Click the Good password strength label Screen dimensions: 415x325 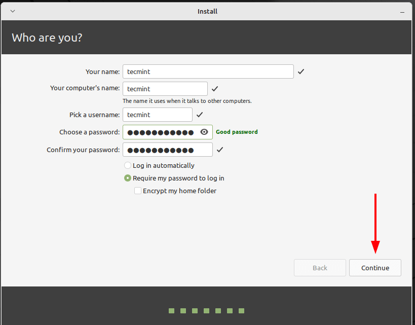(x=237, y=132)
